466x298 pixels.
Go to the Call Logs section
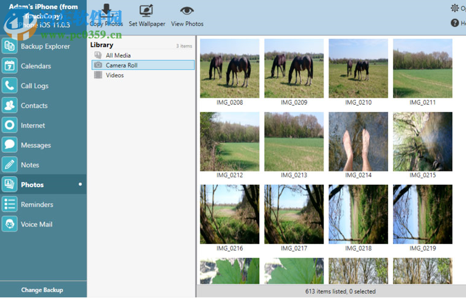coord(35,86)
